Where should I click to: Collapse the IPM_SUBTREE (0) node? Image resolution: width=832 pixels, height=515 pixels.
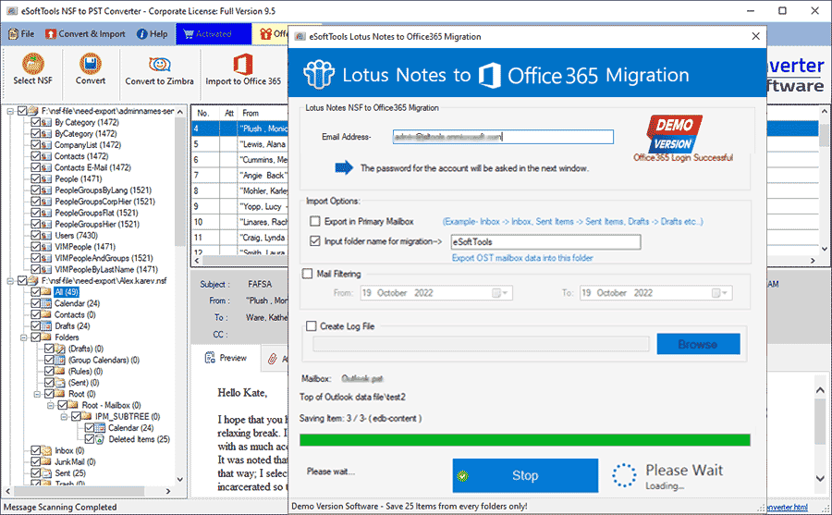click(x=64, y=416)
